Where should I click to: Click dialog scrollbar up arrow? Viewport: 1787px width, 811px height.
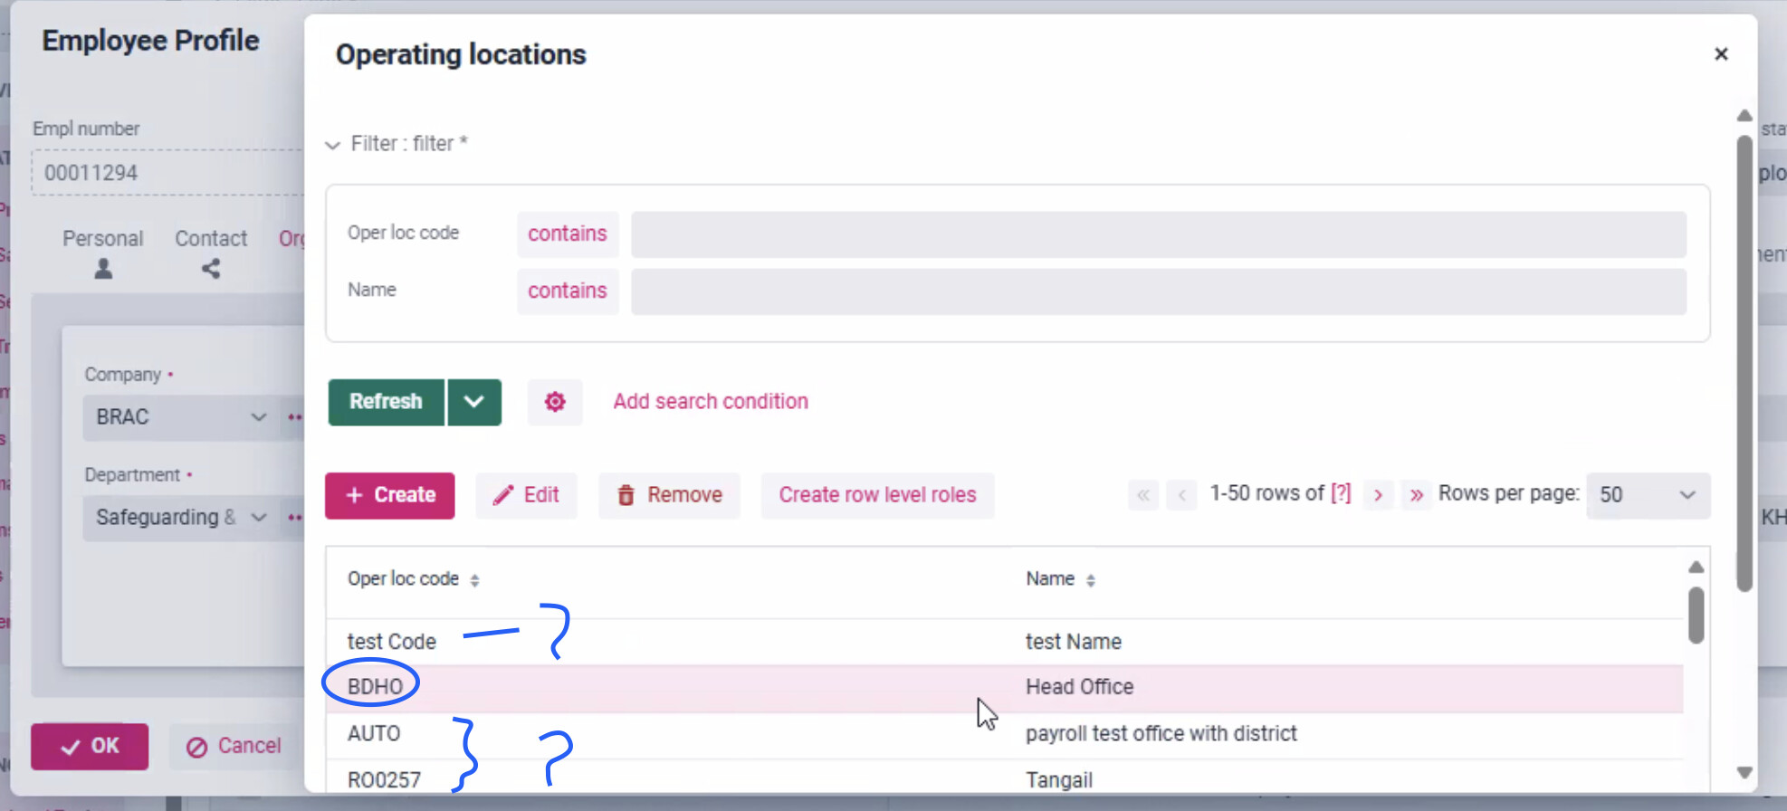point(1744,116)
